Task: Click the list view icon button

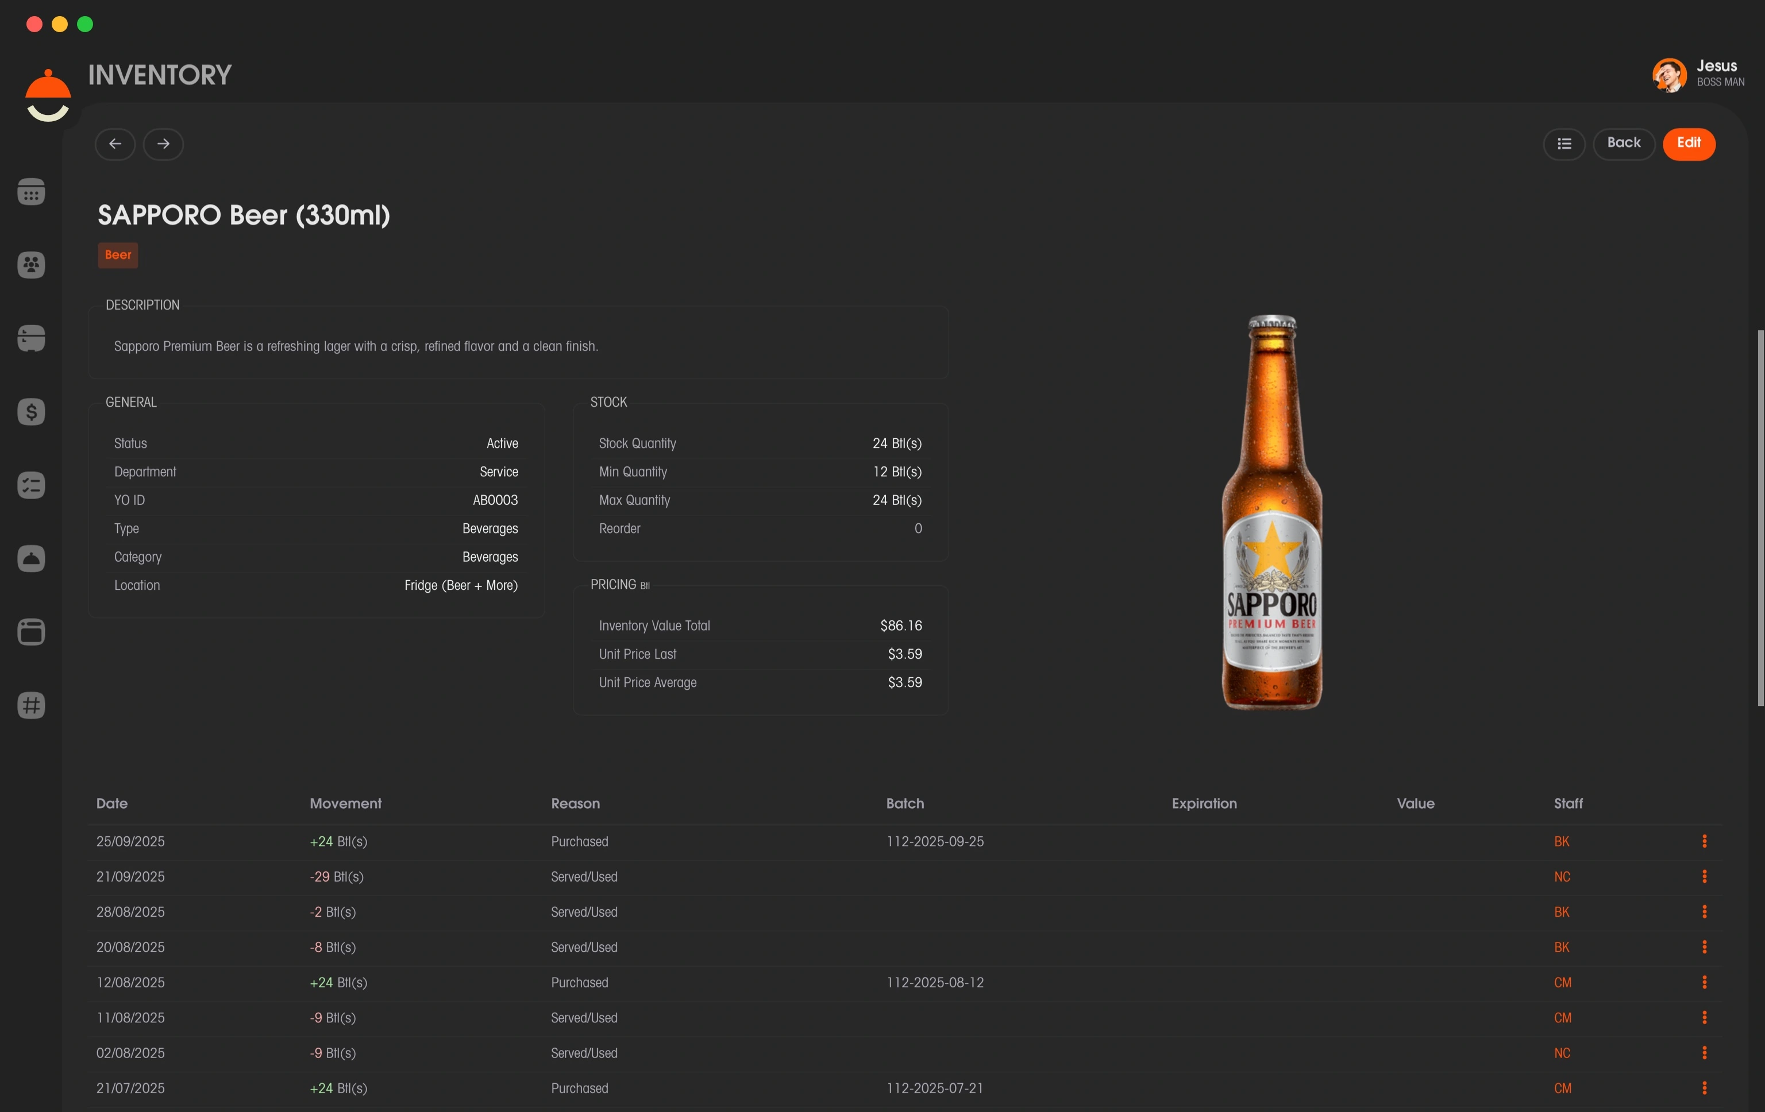Action: [x=1564, y=144]
